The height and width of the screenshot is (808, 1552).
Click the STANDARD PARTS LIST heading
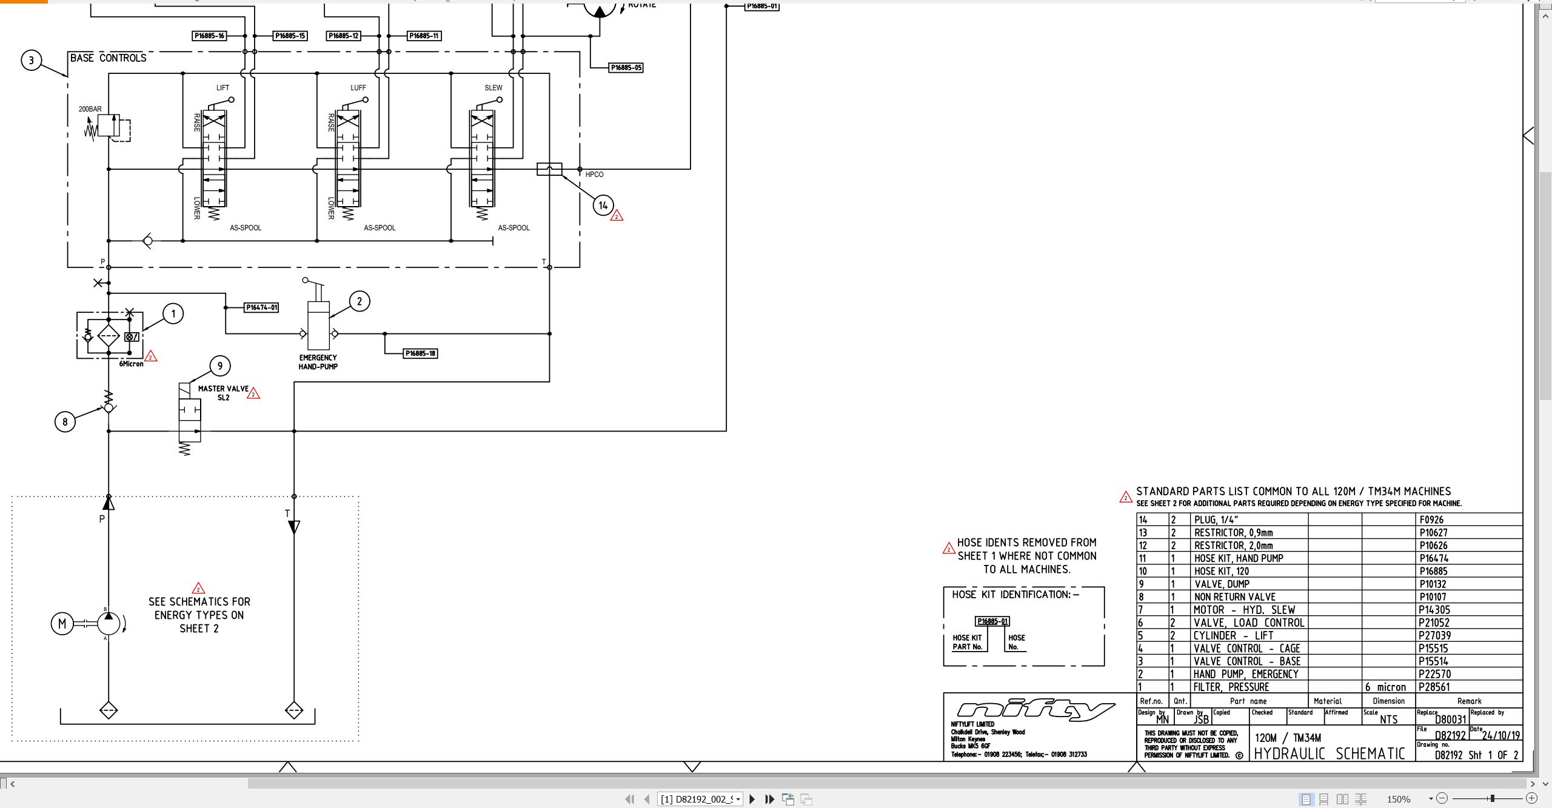click(1293, 492)
